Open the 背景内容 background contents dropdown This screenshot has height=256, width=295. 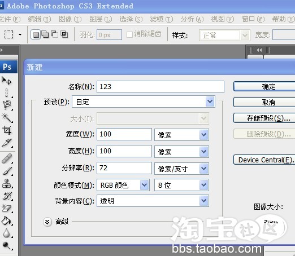[153, 201]
